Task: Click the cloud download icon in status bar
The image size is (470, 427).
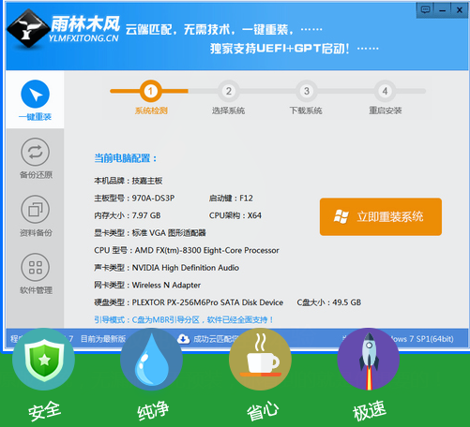Action: click(x=184, y=339)
